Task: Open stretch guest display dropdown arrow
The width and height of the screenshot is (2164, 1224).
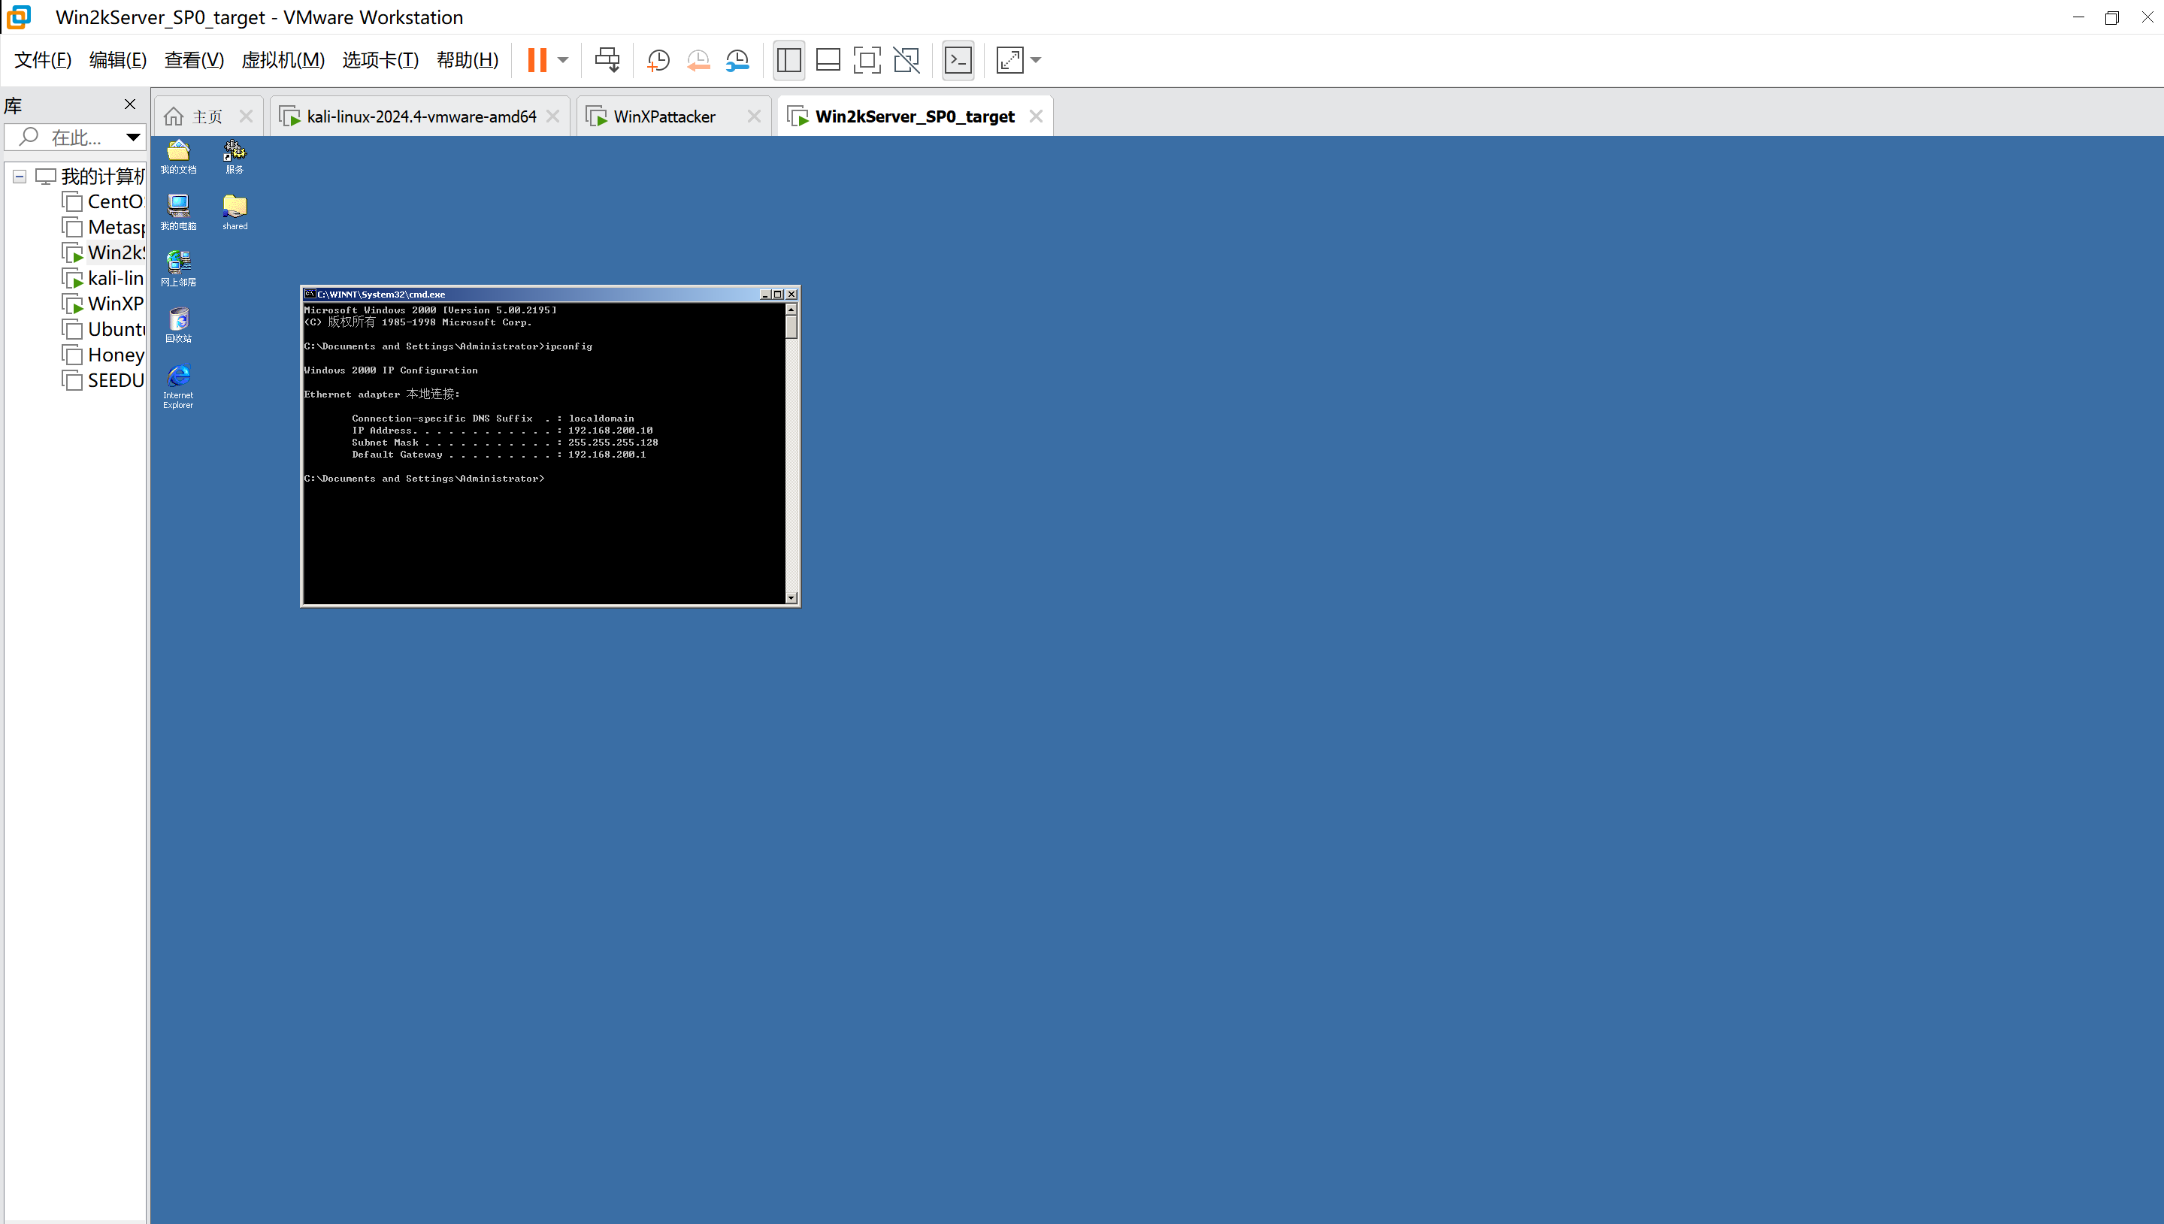Action: [1036, 59]
